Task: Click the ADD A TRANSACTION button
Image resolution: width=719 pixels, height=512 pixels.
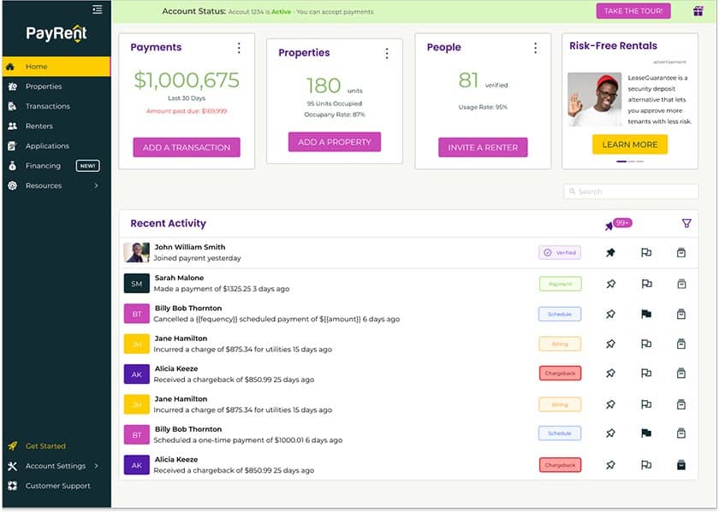Action: coord(186,147)
